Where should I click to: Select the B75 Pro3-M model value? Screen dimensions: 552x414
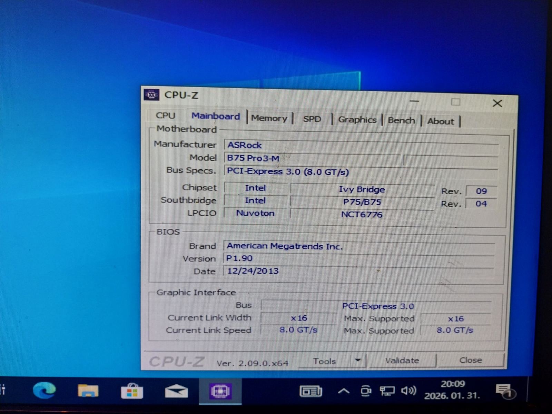coord(313,158)
